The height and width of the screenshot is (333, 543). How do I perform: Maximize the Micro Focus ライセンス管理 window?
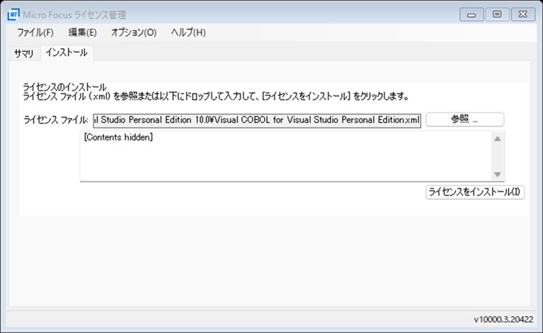click(497, 14)
